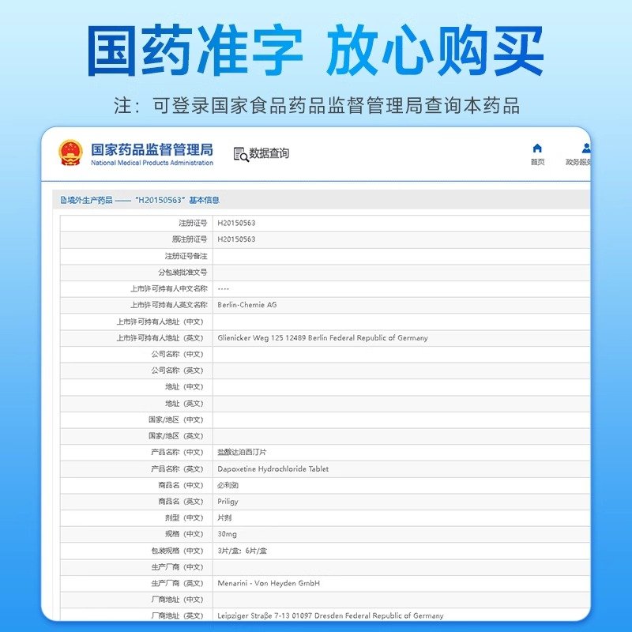Click the 厂商地址（中文）label

coord(177,600)
